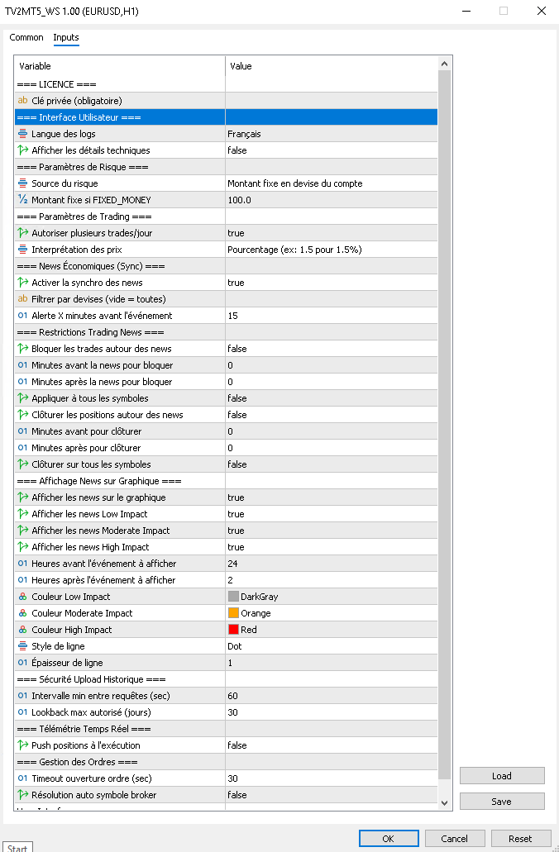This screenshot has width=559, height=852.
Task: Open the Source du risque value dropdown
Action: pyautogui.click(x=331, y=183)
